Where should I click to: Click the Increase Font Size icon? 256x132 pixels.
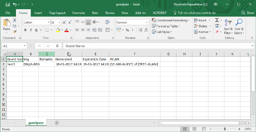tap(64, 23)
